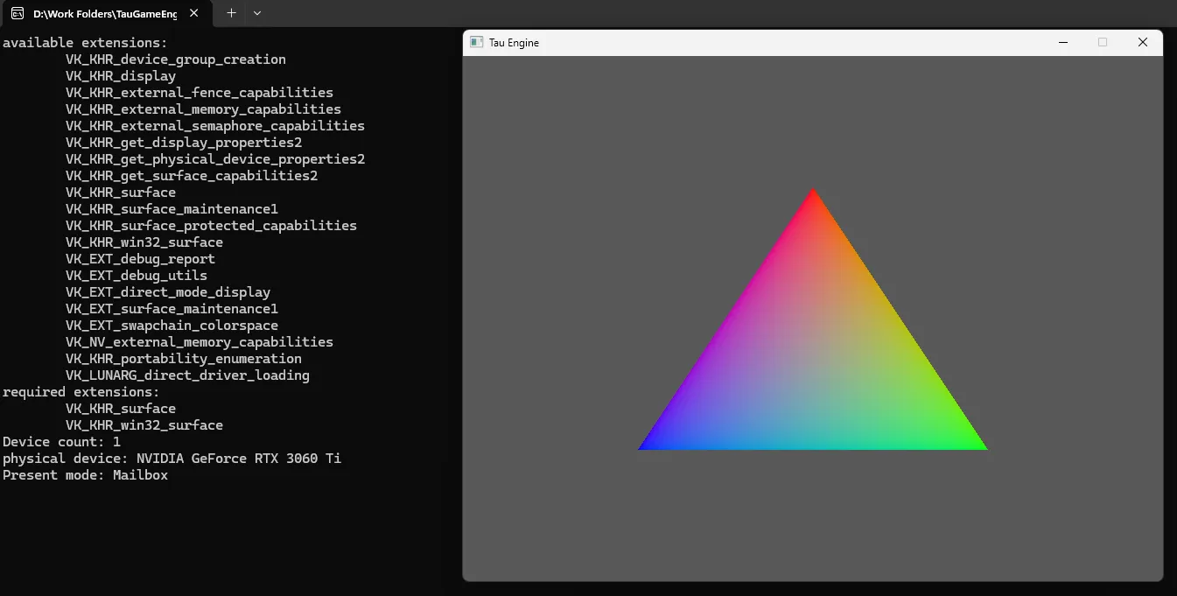Click the available extensions header line
Viewport: 1177px width, 596px height.
pyautogui.click(x=81, y=42)
